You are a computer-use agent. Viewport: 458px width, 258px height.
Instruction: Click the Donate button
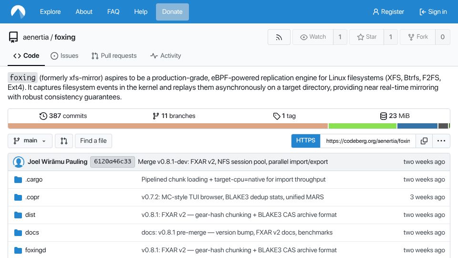pos(172,11)
